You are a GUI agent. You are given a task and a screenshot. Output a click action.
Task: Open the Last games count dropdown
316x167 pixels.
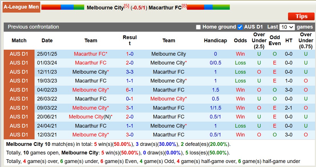pos(288,27)
